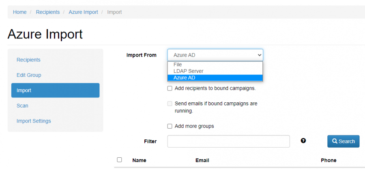
Task: Click the help question mark icon
Action: point(303,141)
